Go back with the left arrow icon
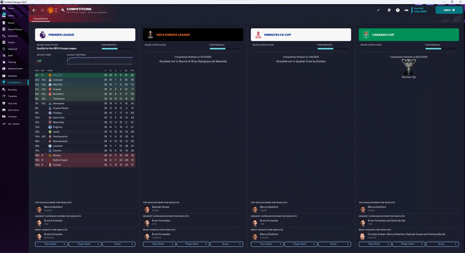This screenshot has height=253, width=465. (x=34, y=10)
